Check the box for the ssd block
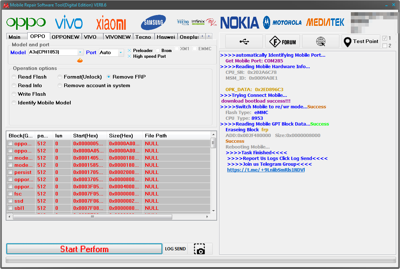This screenshot has width=400, height=269. [10, 200]
